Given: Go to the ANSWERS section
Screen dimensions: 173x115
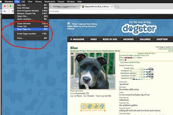Looking at the screenshot, I should coord(128,39).
